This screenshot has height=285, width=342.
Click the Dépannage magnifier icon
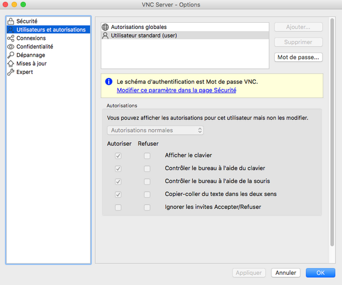click(x=11, y=55)
